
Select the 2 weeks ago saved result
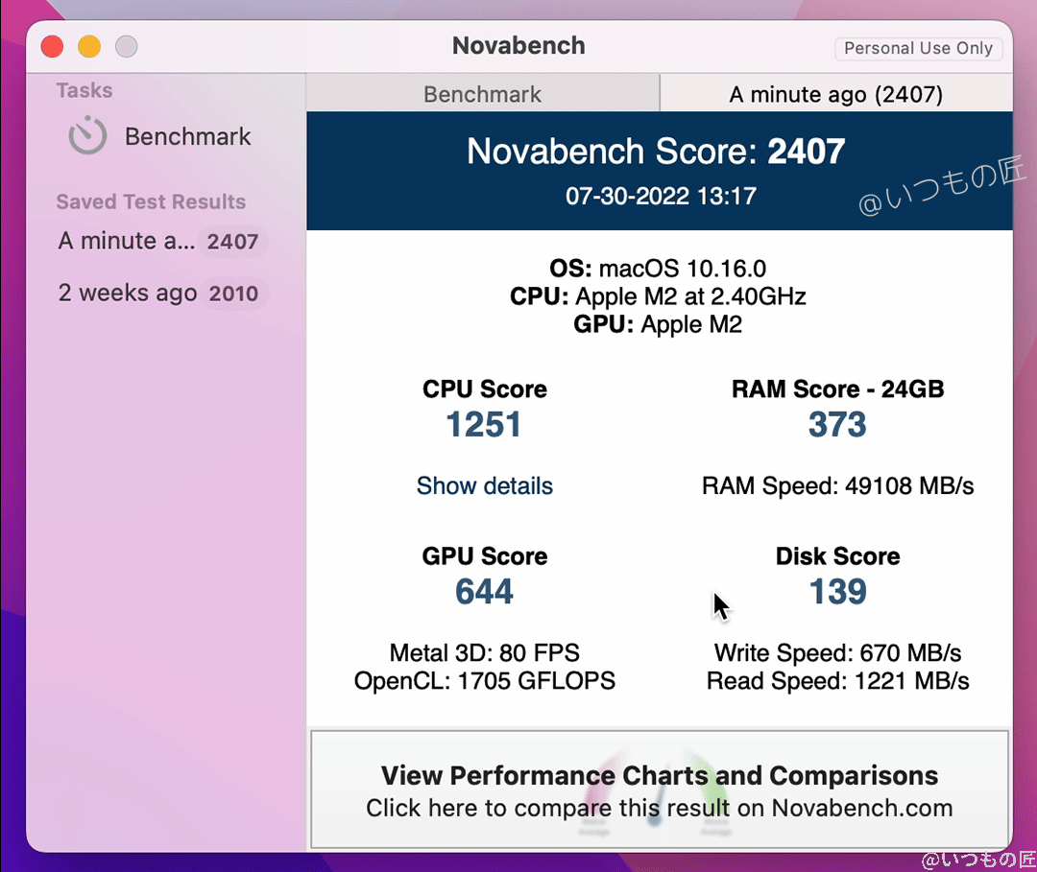[x=128, y=293]
